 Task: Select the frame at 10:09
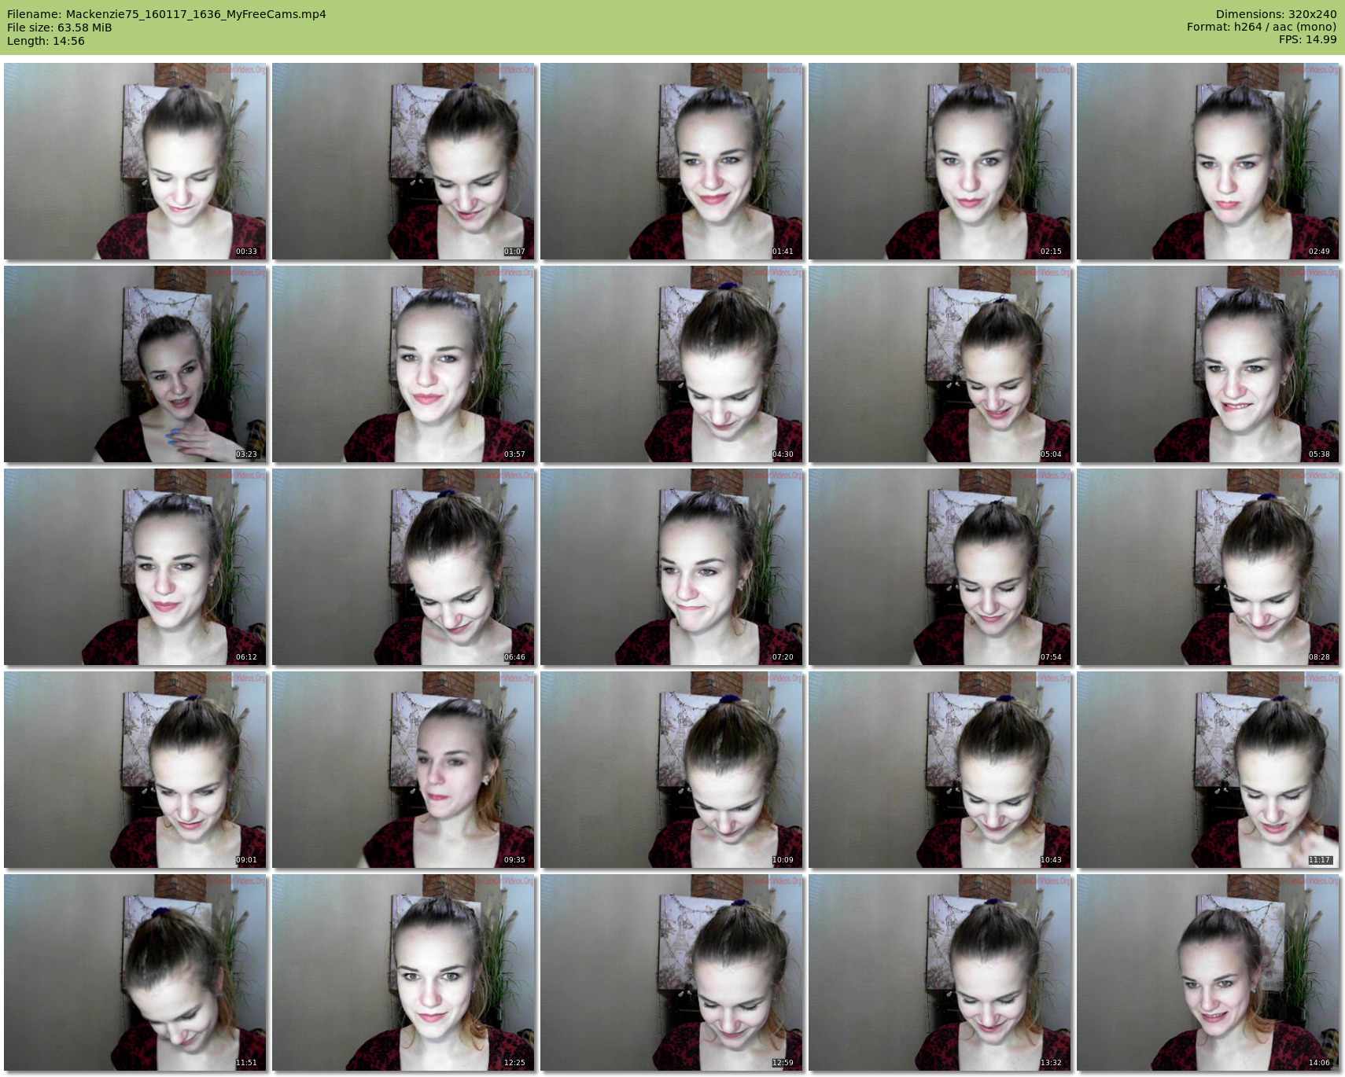tap(672, 770)
